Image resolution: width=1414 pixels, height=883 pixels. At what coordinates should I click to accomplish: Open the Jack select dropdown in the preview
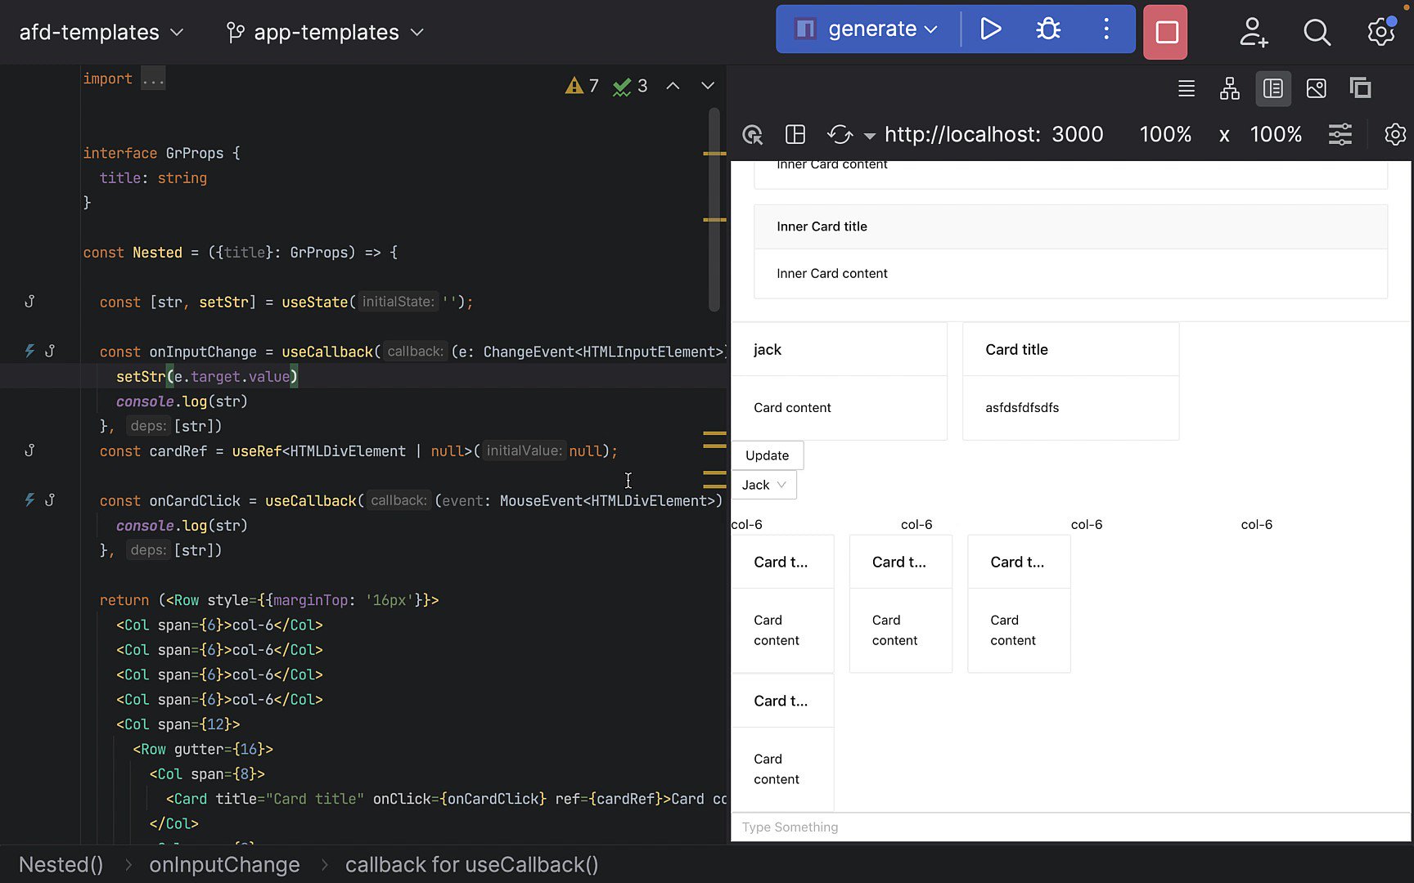click(x=763, y=484)
